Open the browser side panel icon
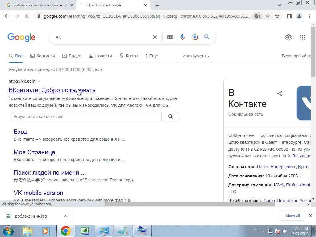The height and width of the screenshot is (237, 316). (289, 16)
